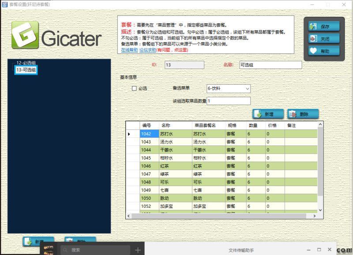Select the 12-必选组 tree item
The width and height of the screenshot is (353, 255).
[26, 63]
